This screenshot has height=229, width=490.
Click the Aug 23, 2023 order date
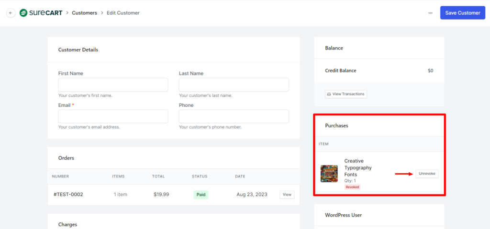pos(252,195)
